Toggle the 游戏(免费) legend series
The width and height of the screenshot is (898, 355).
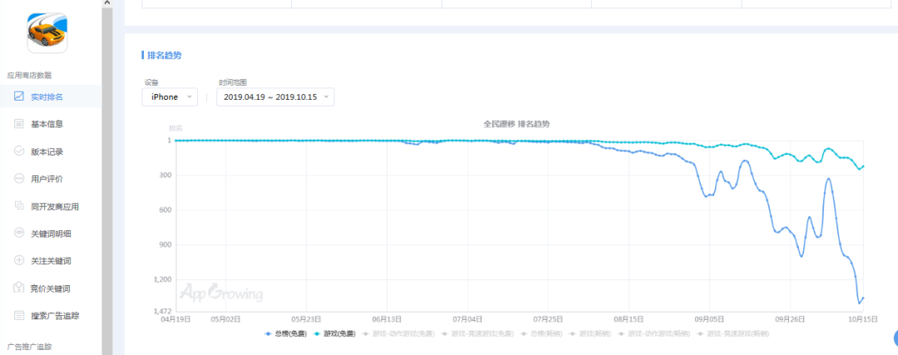(335, 333)
